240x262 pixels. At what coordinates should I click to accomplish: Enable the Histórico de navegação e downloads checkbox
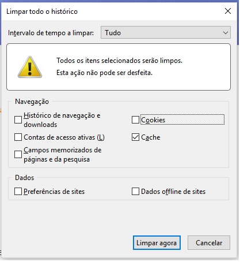(18, 120)
